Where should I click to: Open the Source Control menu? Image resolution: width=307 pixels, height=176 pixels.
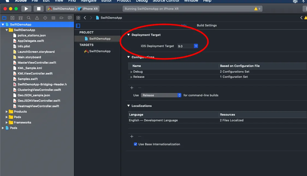tap(166, 1)
